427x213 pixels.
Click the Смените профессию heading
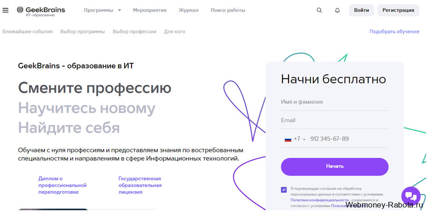(94, 88)
